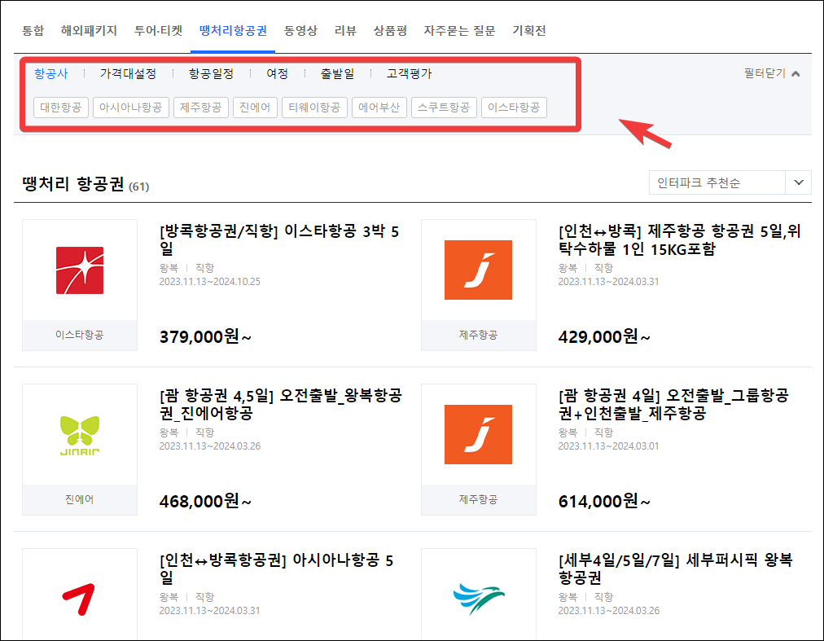This screenshot has height=641, width=824.
Task: Click the sort dropdown arrow icon
Action: pos(799,182)
